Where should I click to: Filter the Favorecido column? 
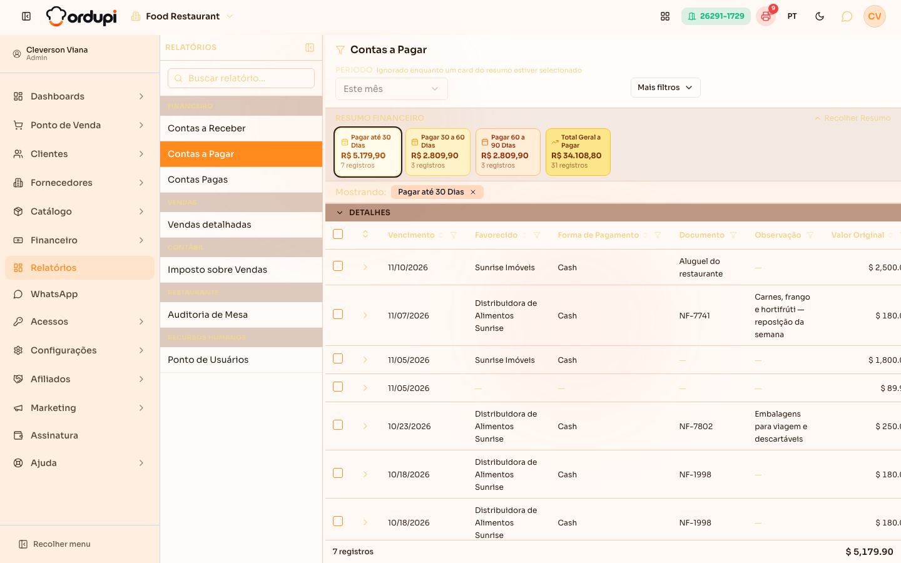click(537, 235)
